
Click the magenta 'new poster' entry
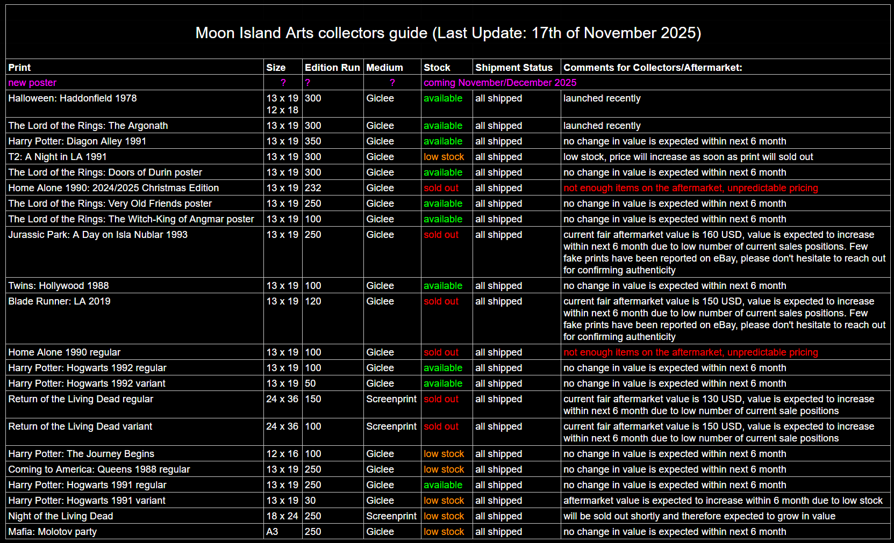pyautogui.click(x=32, y=83)
